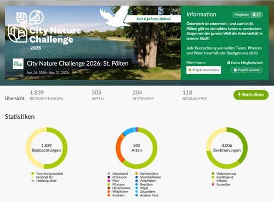Toggle Hobbyqualität legend entry
The width and height of the screenshot is (274, 201).
pyautogui.click(x=44, y=181)
